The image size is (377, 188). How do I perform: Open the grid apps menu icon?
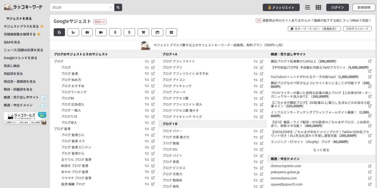(x=318, y=7)
